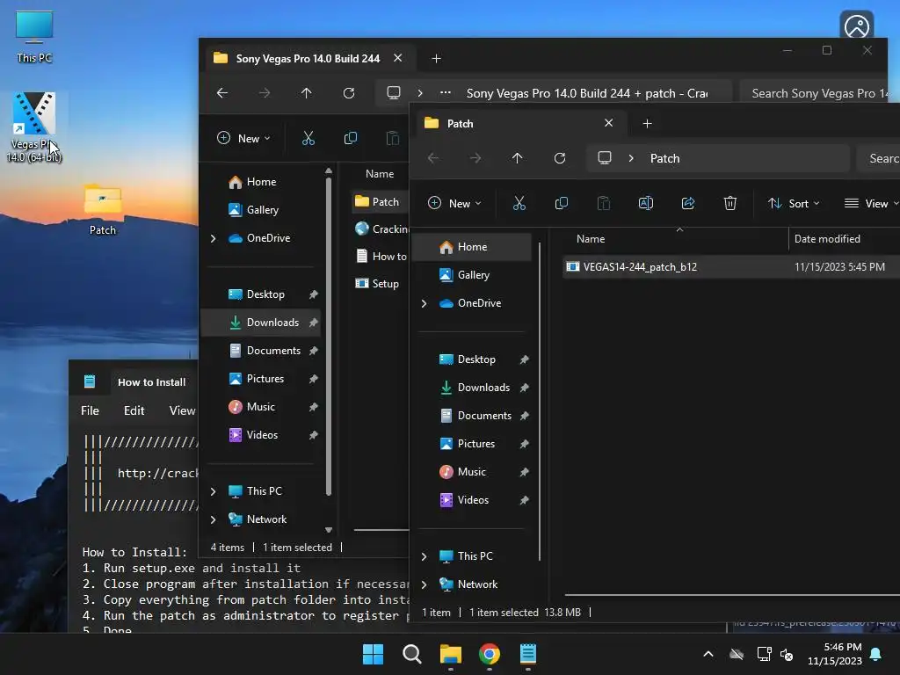This screenshot has height=675, width=900.
Task: Click Paste icon in Patch window toolbar
Action: pos(603,203)
